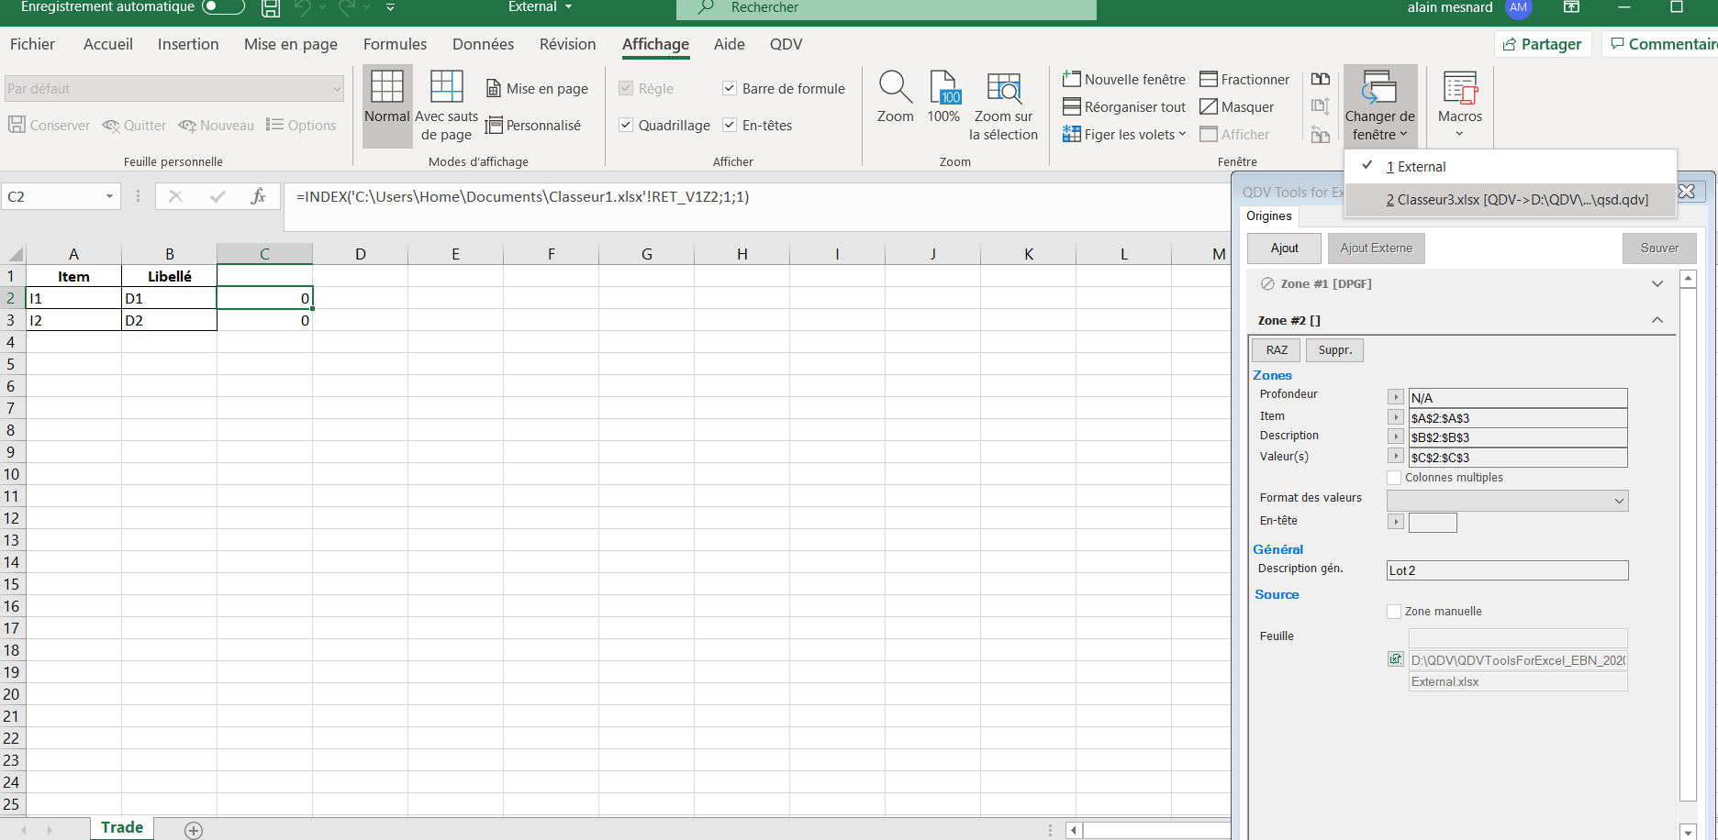Open Mise en page view
The image size is (1718, 840).
537,89
